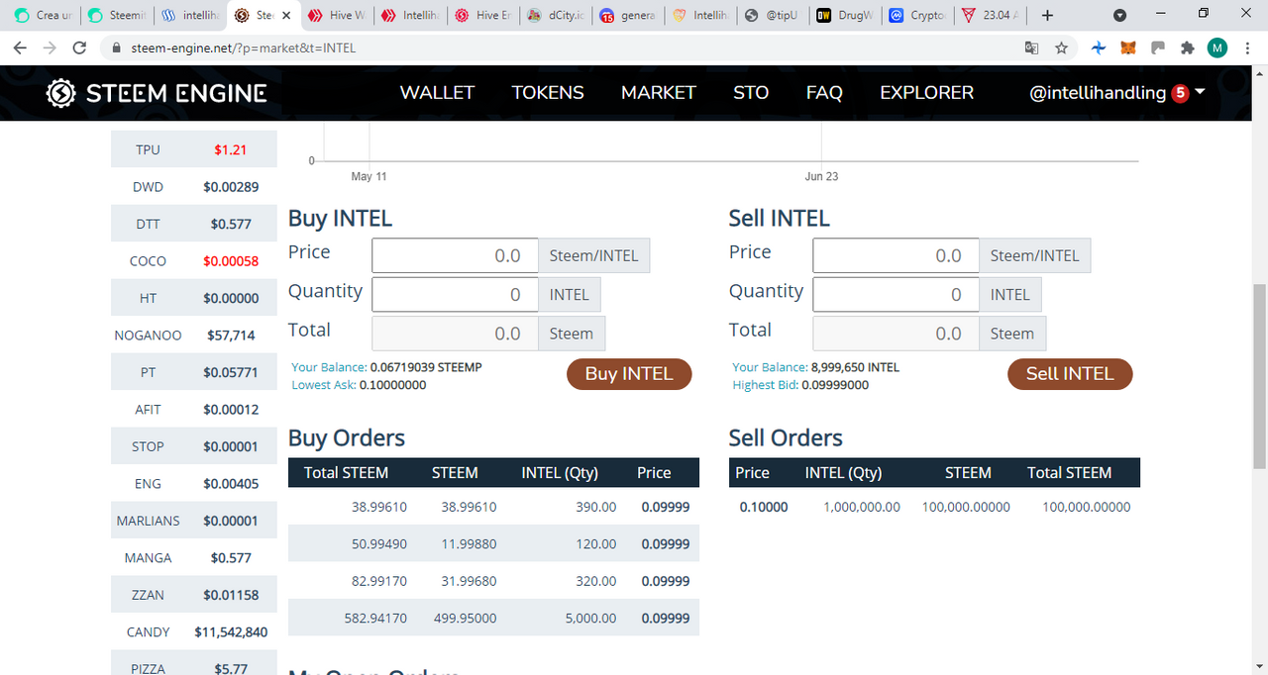The height and width of the screenshot is (675, 1268).
Task: Open the notifications badge showing 5
Action: (x=1180, y=93)
